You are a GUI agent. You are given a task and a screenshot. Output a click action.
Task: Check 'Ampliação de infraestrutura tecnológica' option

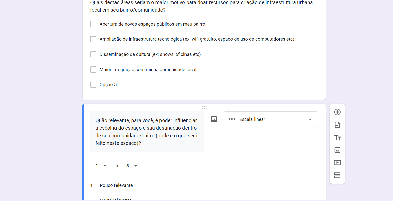tap(93, 39)
